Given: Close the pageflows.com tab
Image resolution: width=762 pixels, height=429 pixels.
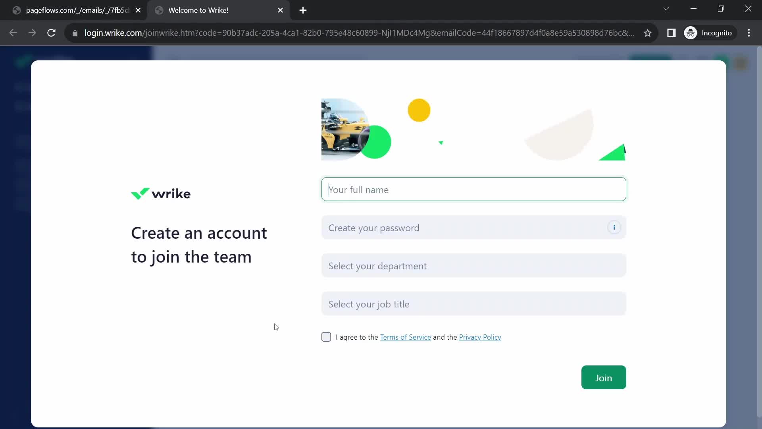Looking at the screenshot, I should (138, 10).
